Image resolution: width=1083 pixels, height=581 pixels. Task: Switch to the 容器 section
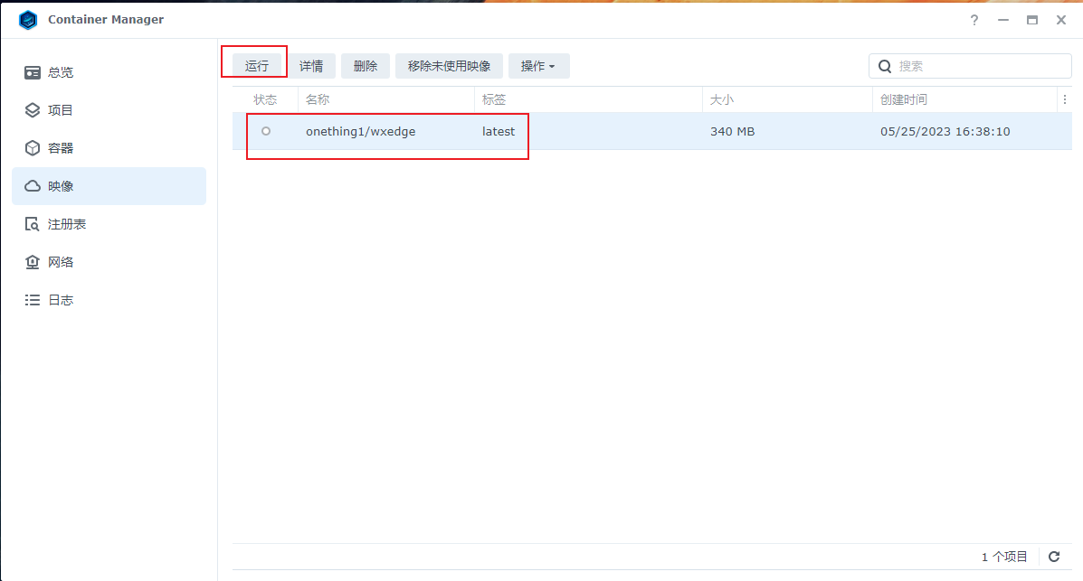(109, 148)
